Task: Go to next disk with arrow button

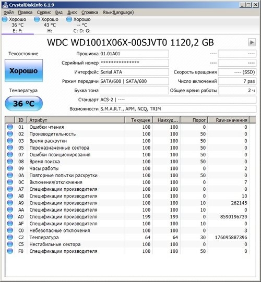Action: tap(252, 42)
